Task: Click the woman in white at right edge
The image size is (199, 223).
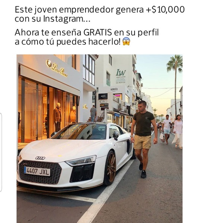Action: click(178, 131)
